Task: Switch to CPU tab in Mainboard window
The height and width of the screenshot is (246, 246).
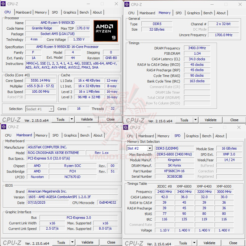Action: 8,135
